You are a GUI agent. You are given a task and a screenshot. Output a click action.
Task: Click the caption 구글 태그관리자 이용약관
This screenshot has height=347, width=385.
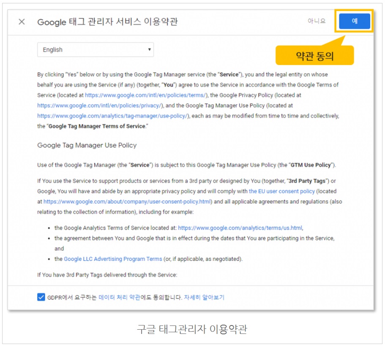point(192,329)
